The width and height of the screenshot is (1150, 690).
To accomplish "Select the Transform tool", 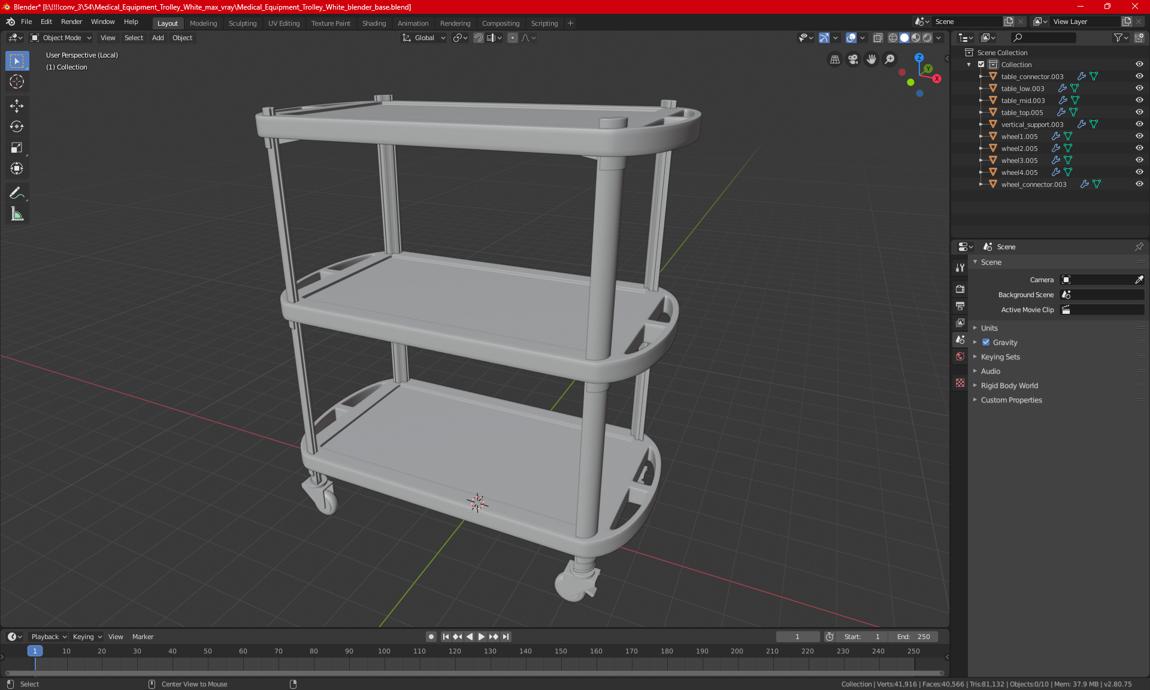I will click(17, 169).
